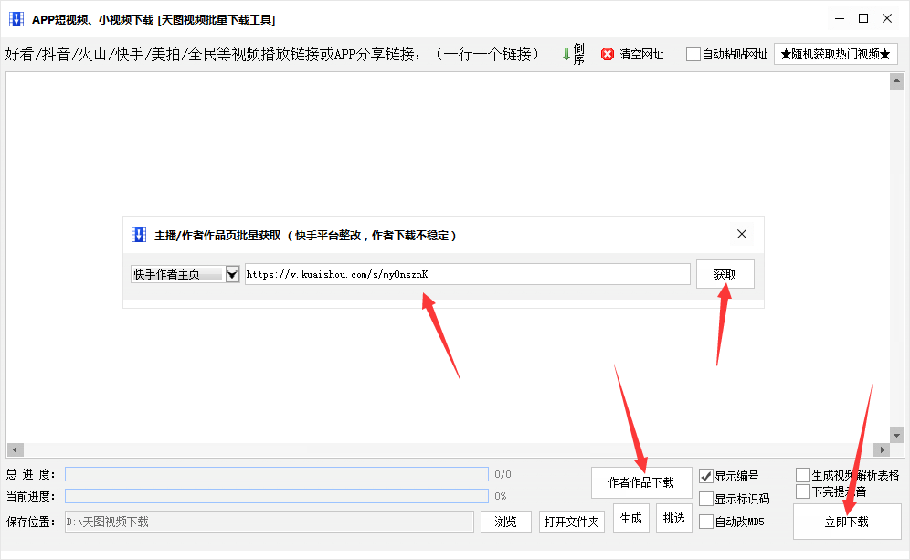The height and width of the screenshot is (560, 910).
Task: Click the 当前进度 progress bar
Action: 276,496
